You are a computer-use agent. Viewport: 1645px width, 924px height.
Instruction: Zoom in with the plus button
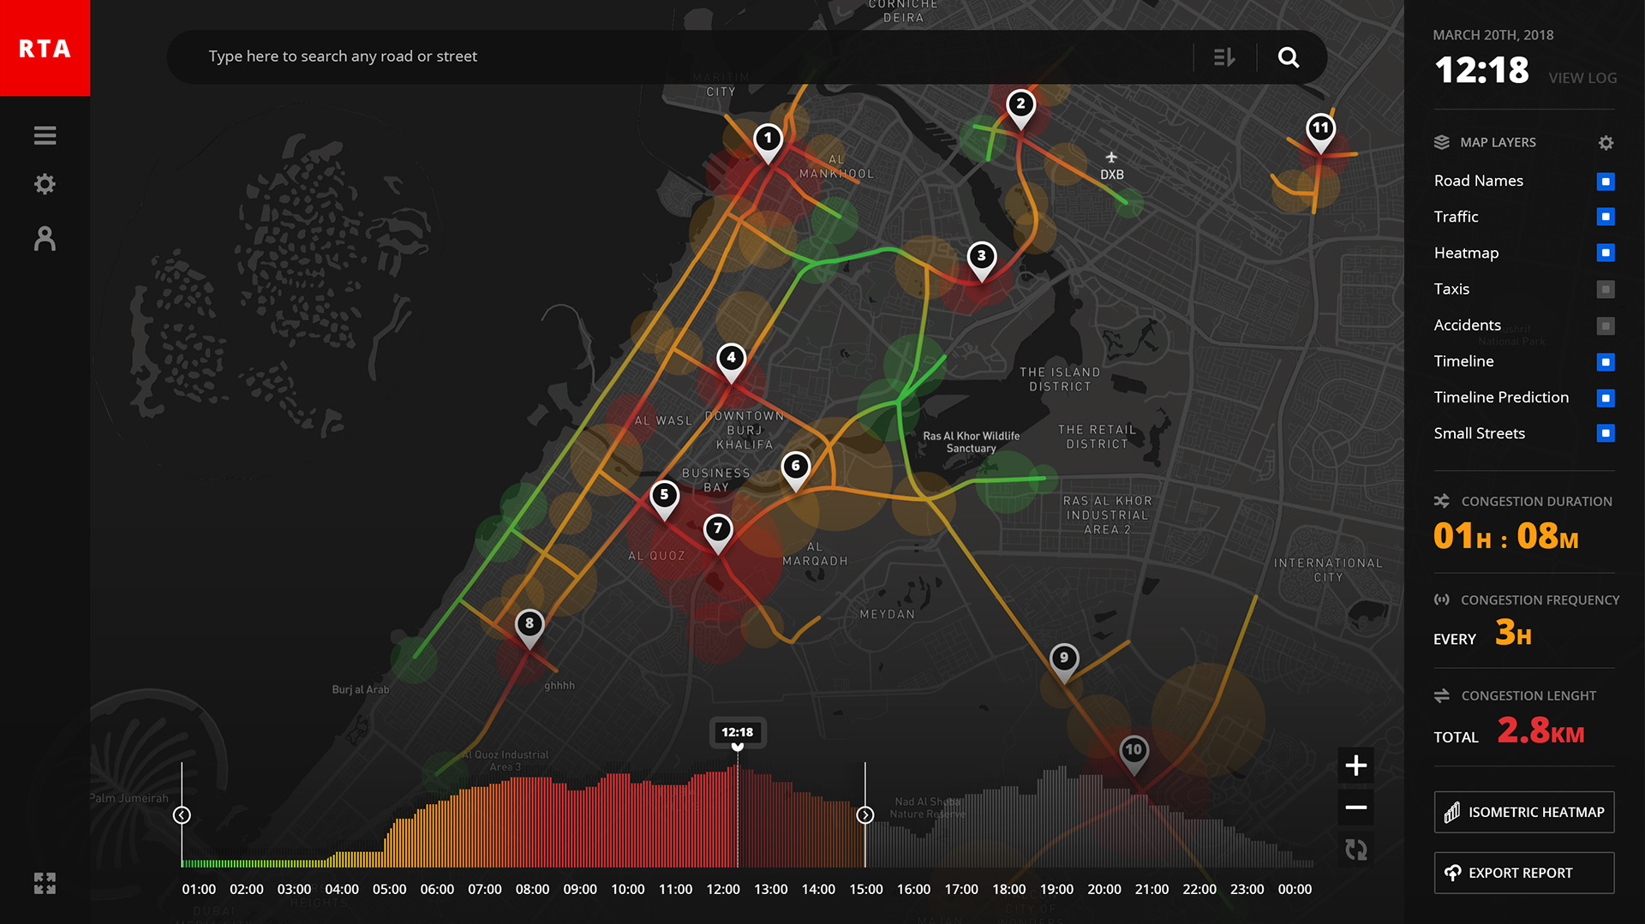pyautogui.click(x=1356, y=766)
